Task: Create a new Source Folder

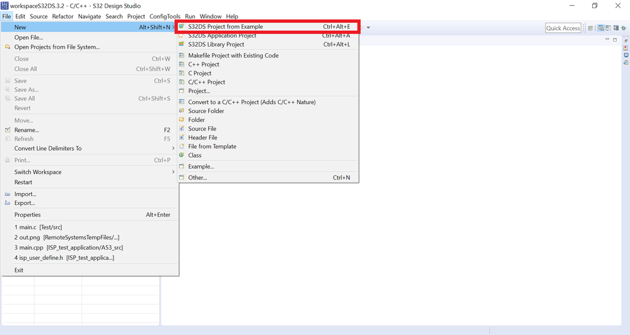Action: tap(267, 111)
